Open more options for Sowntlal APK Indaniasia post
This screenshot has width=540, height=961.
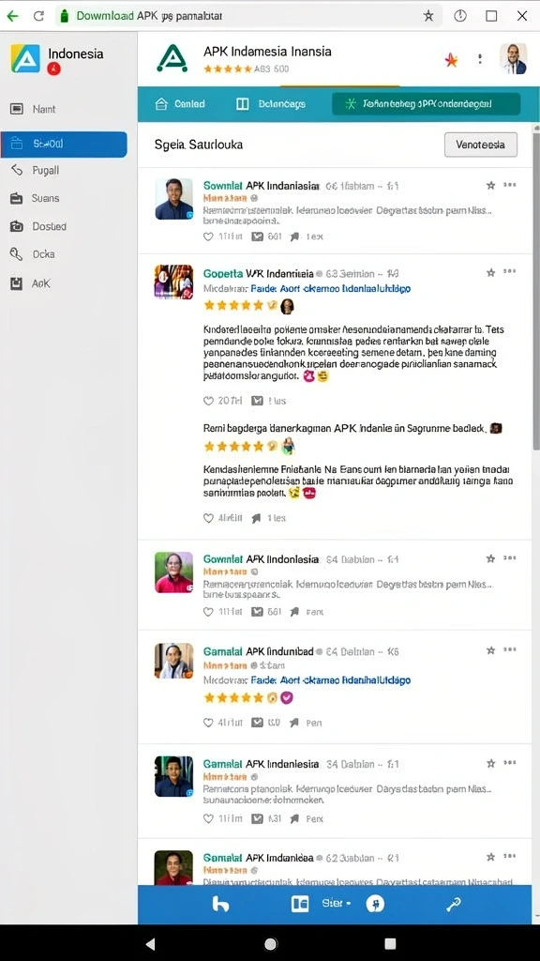click(509, 185)
